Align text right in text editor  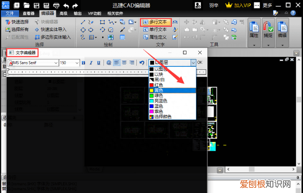click(132, 63)
